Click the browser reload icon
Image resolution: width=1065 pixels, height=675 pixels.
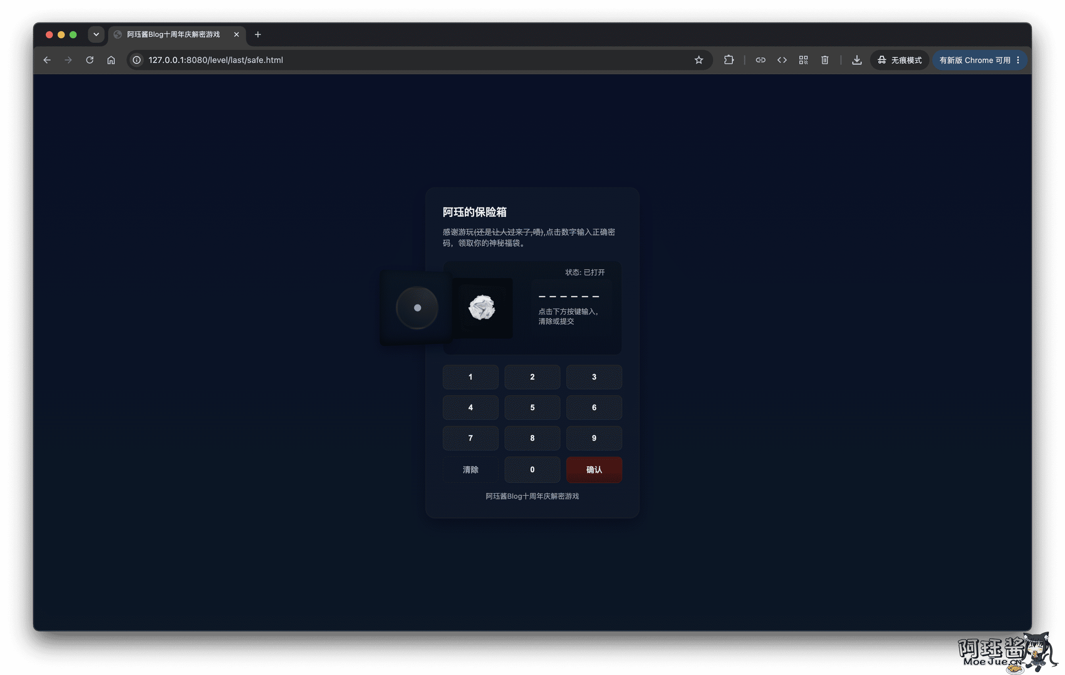pyautogui.click(x=90, y=60)
